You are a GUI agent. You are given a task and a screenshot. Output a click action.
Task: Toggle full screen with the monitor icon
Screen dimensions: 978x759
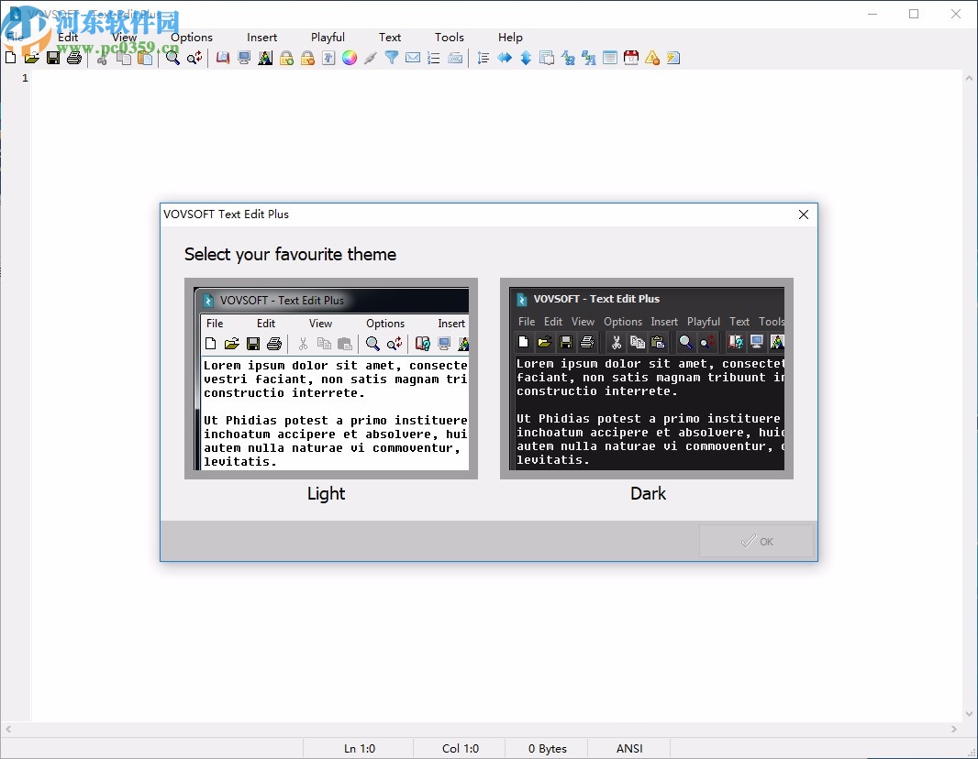[x=244, y=57]
